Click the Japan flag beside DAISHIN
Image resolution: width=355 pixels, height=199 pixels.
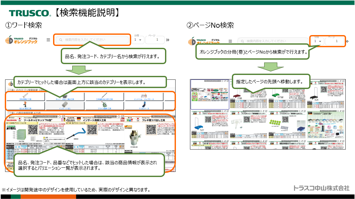coord(20,119)
